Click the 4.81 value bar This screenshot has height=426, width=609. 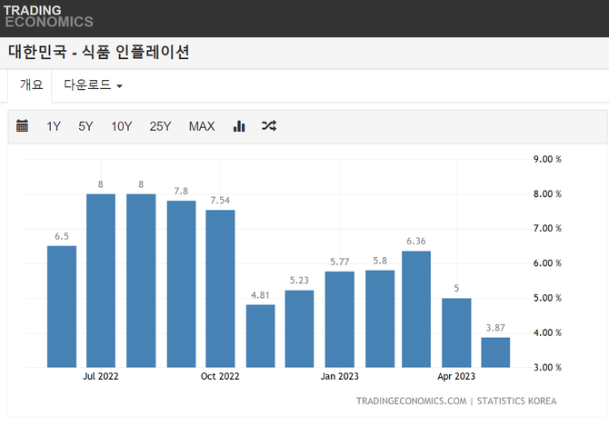click(260, 336)
